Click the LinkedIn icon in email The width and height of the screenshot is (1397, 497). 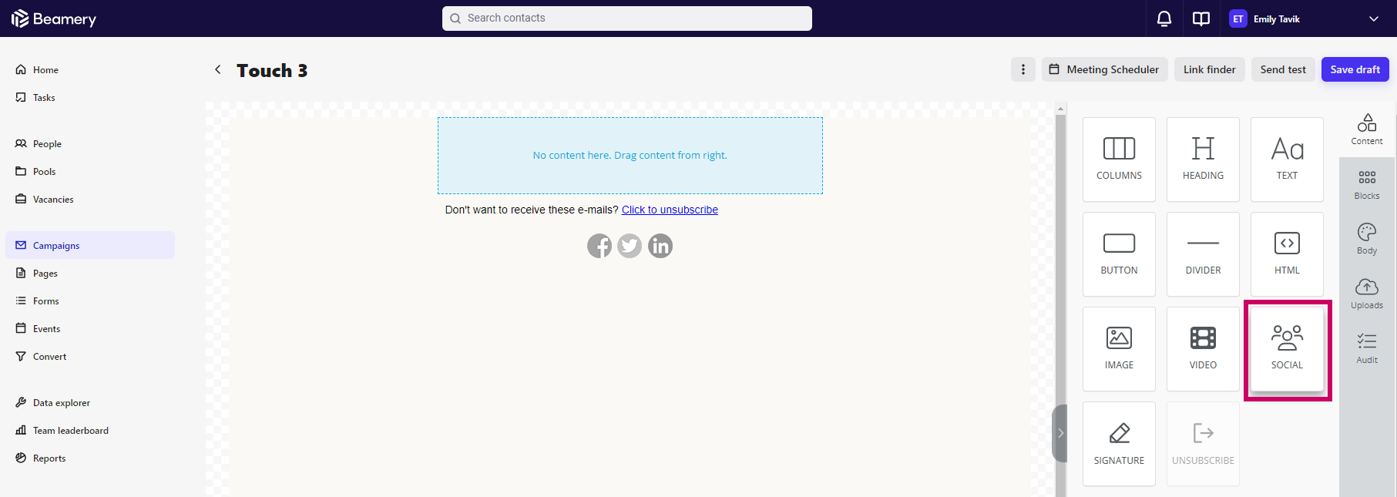tap(660, 246)
